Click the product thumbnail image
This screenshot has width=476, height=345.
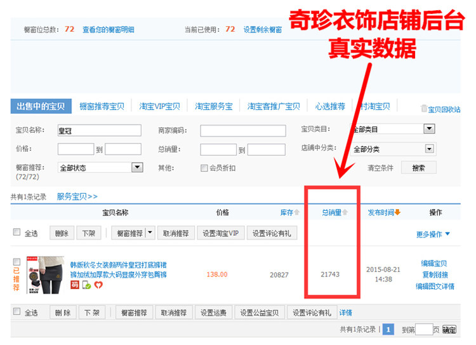[x=45, y=275]
